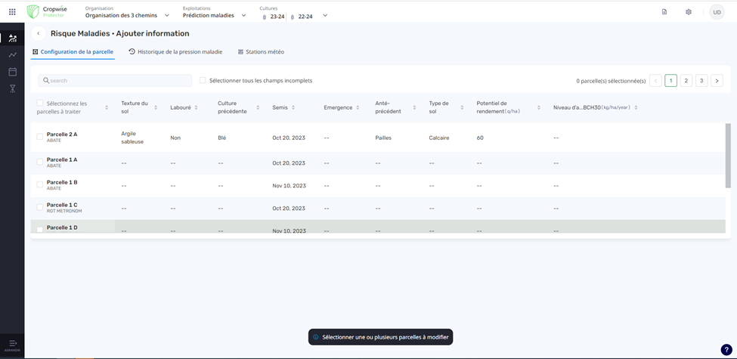Open the apps grid launcher icon

point(12,12)
